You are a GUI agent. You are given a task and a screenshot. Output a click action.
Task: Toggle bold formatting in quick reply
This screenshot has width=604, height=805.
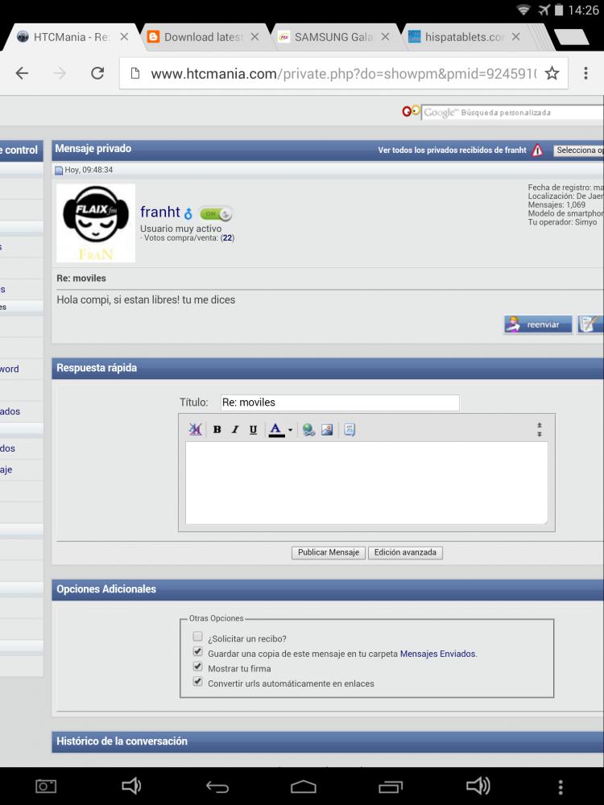point(217,430)
